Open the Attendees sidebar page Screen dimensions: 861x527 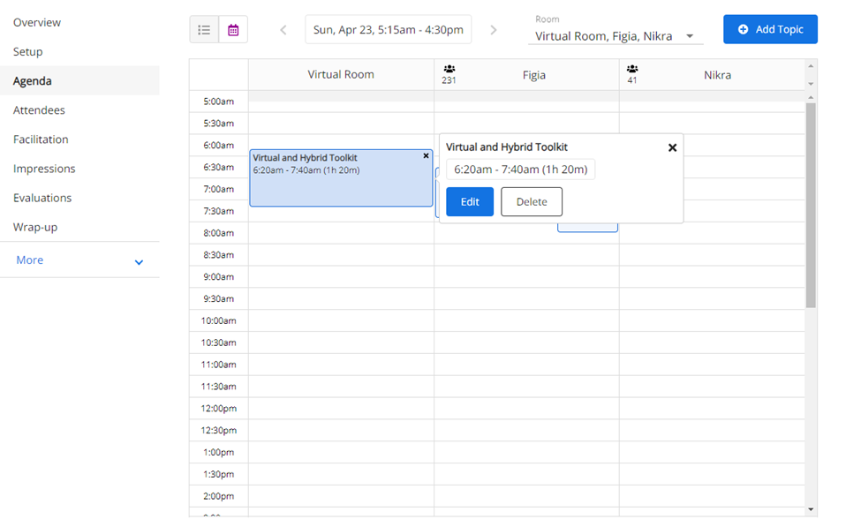pyautogui.click(x=39, y=110)
